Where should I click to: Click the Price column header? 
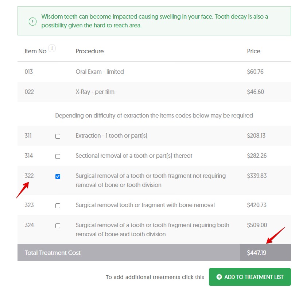pyautogui.click(x=253, y=51)
